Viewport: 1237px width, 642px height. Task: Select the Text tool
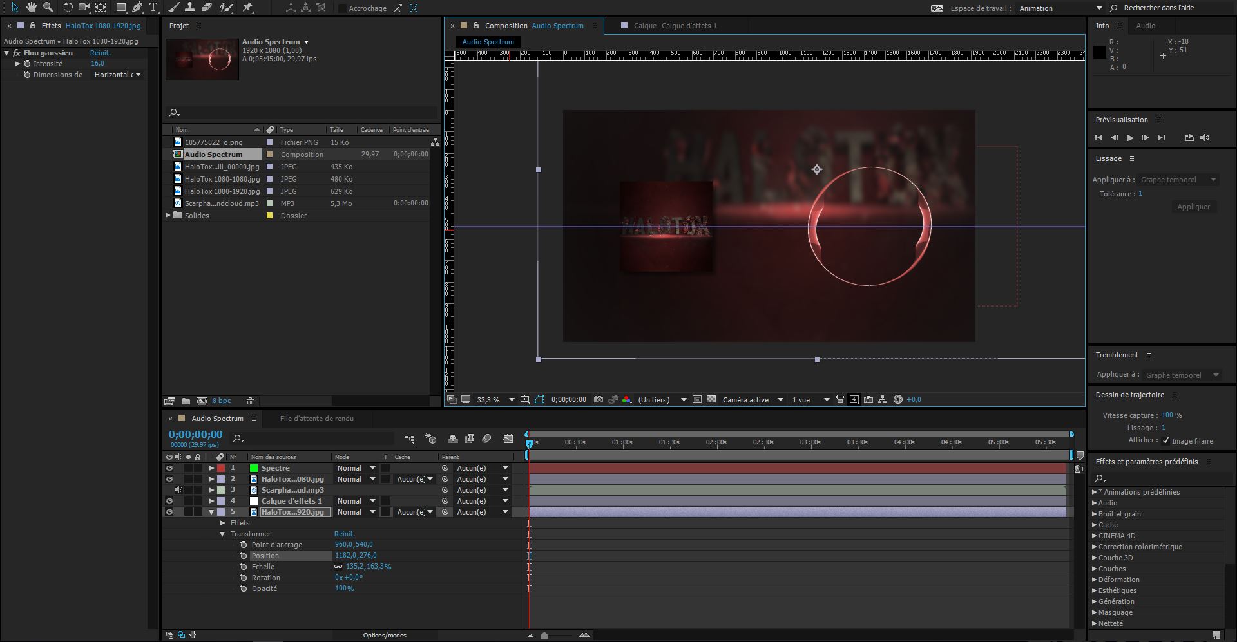153,8
